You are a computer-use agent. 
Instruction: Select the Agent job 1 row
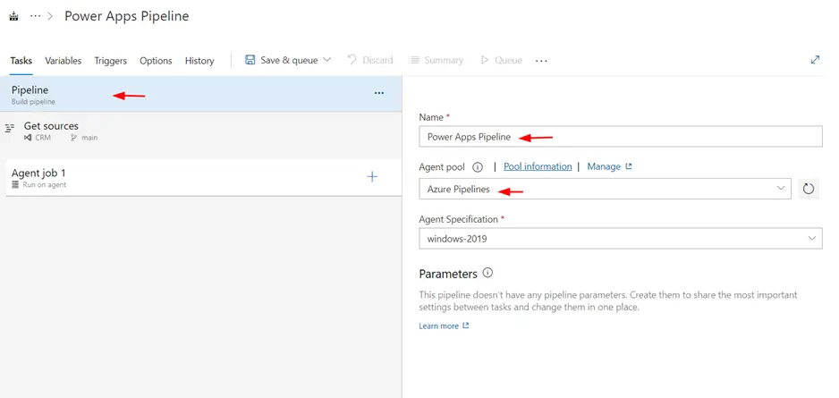(203, 178)
